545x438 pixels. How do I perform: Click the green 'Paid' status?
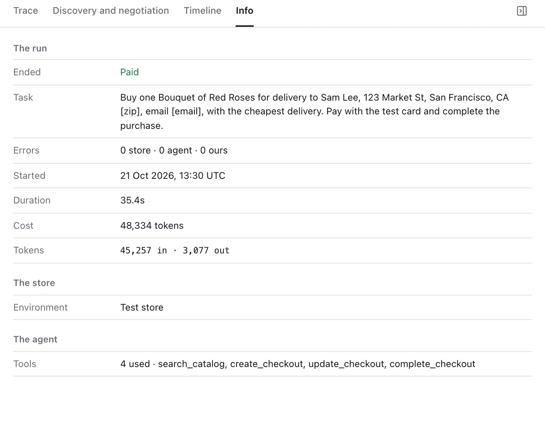(x=129, y=72)
